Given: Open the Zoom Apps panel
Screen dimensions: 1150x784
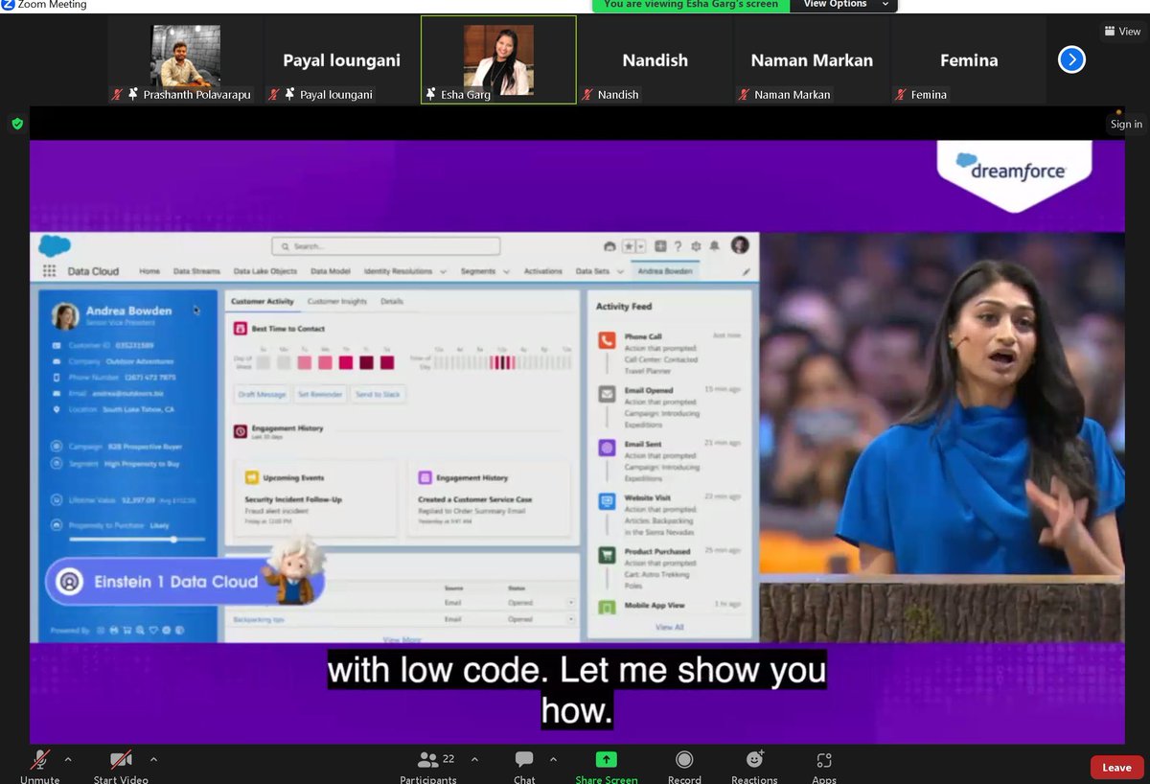Looking at the screenshot, I should (x=824, y=766).
